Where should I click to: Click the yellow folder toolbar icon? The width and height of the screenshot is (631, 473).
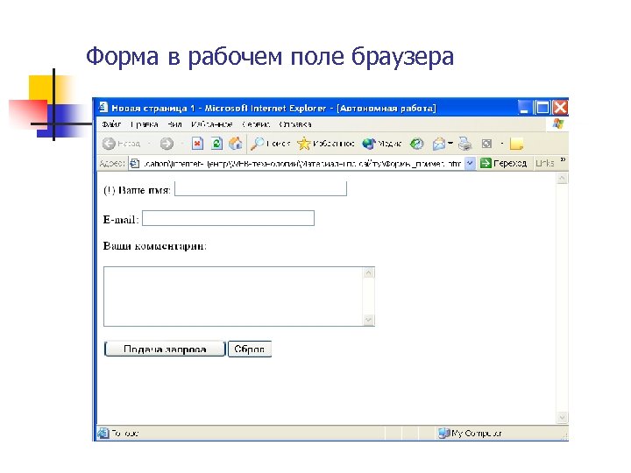[x=516, y=144]
